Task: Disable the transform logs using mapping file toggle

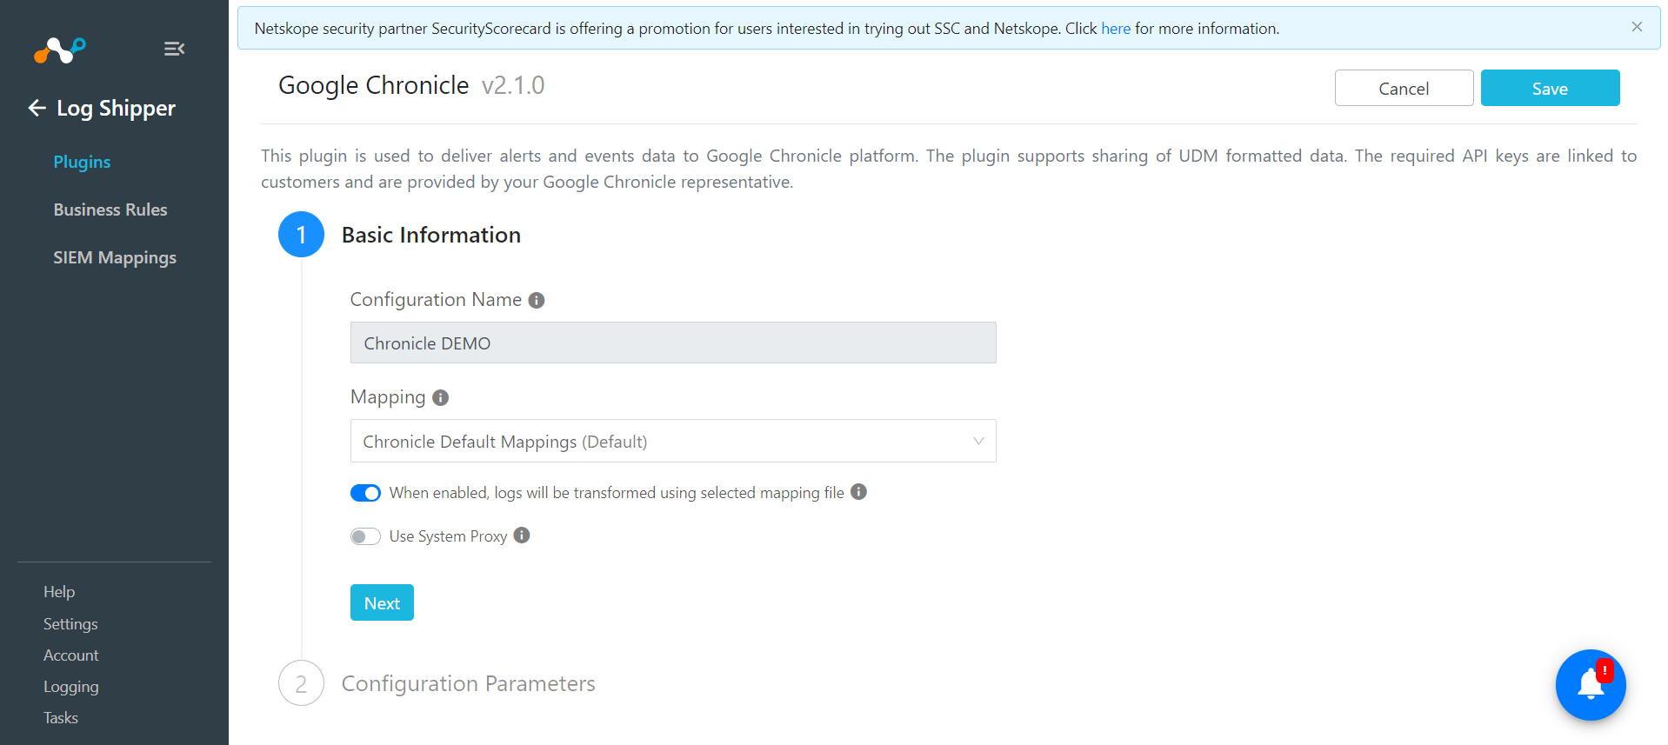Action: (x=365, y=493)
